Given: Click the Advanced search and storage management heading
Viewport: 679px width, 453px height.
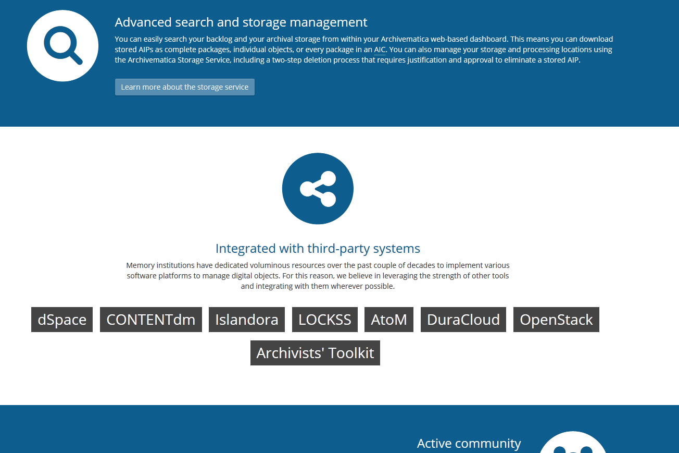Looking at the screenshot, I should (241, 22).
